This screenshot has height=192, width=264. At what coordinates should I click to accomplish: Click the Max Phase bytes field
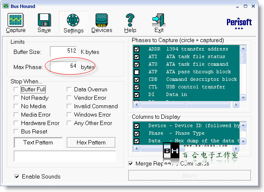click(x=64, y=67)
